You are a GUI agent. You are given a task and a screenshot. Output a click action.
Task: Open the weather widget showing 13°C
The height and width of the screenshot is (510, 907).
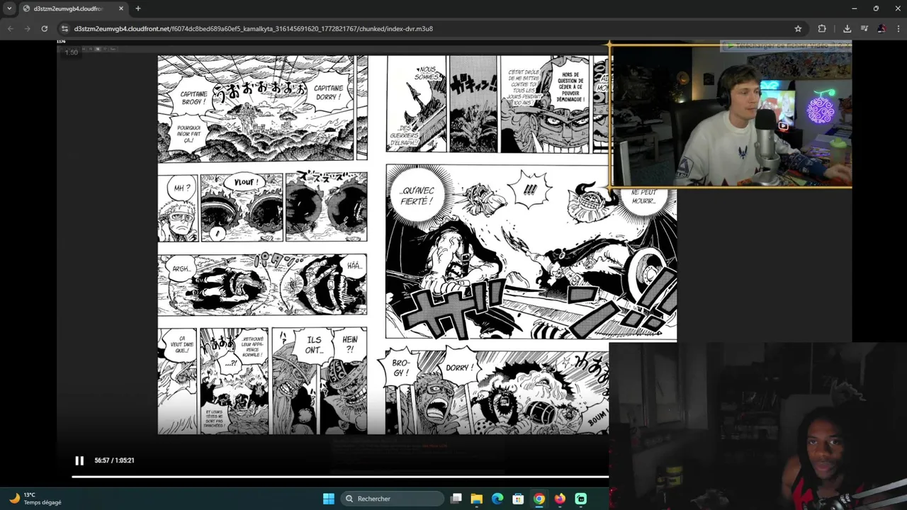point(35,499)
